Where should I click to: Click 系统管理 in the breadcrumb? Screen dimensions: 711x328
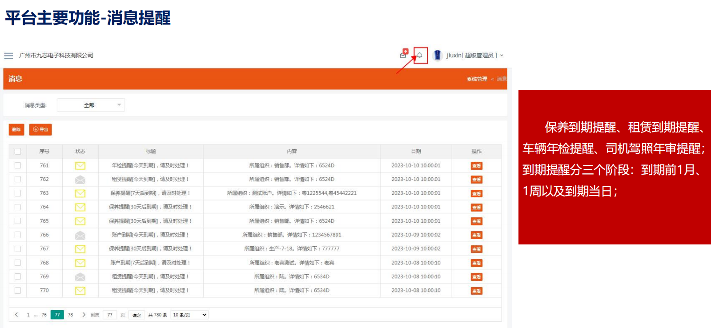pyautogui.click(x=477, y=79)
